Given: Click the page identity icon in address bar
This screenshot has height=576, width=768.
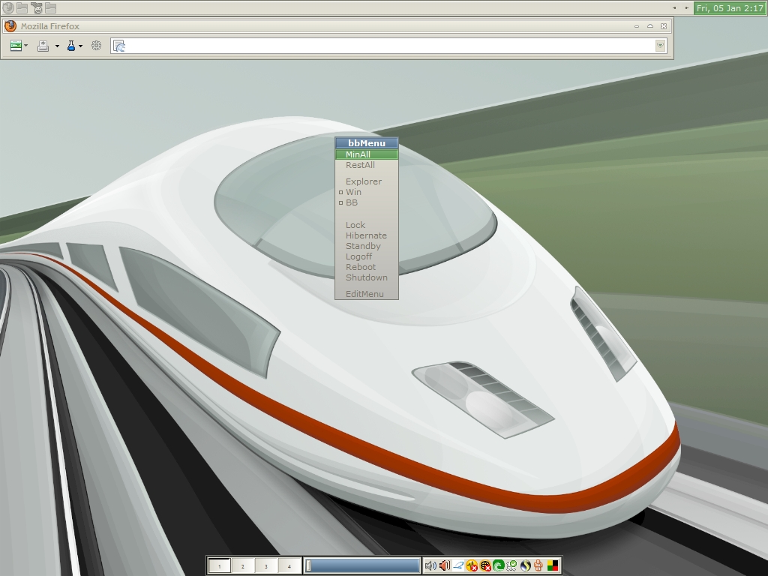Looking at the screenshot, I should pyautogui.click(x=119, y=46).
